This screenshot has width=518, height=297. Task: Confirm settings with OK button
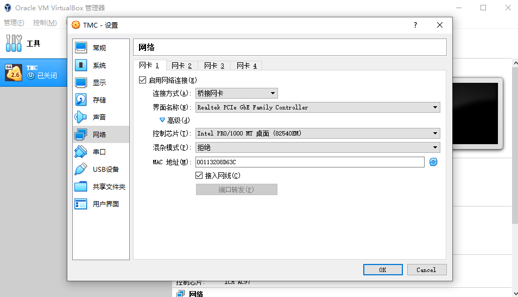coord(383,270)
